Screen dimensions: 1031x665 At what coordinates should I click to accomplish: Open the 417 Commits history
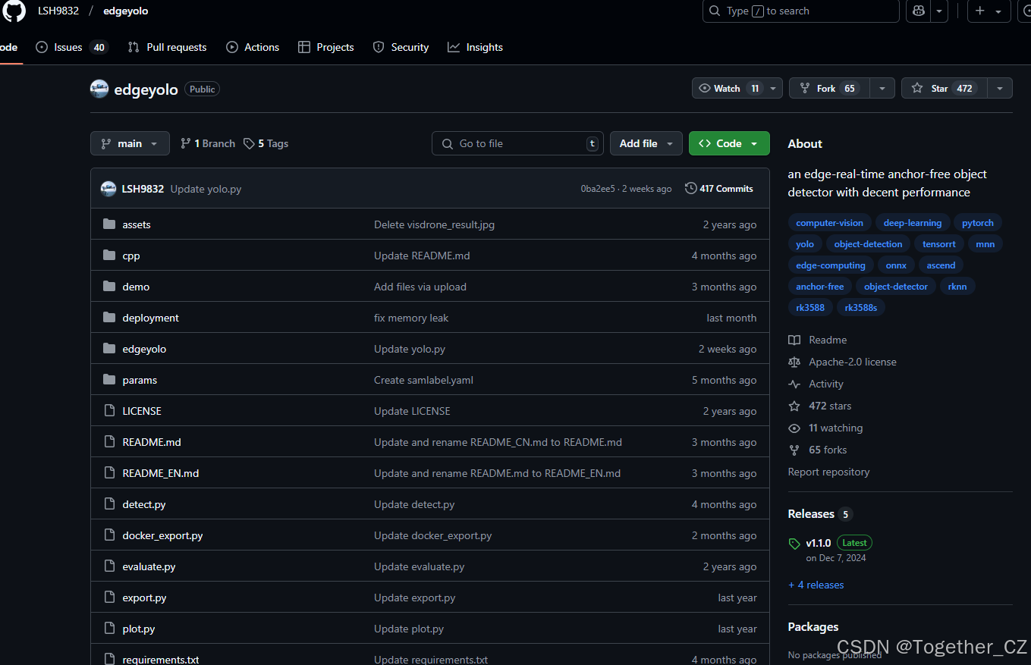[718, 188]
